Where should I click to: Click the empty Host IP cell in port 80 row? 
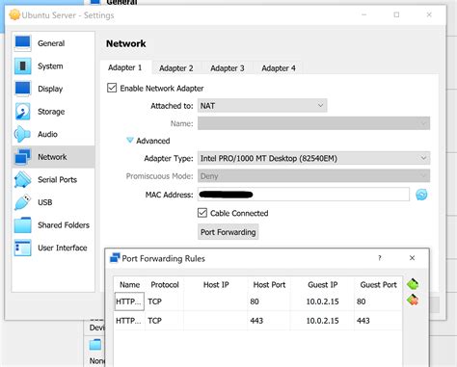pyautogui.click(x=216, y=301)
